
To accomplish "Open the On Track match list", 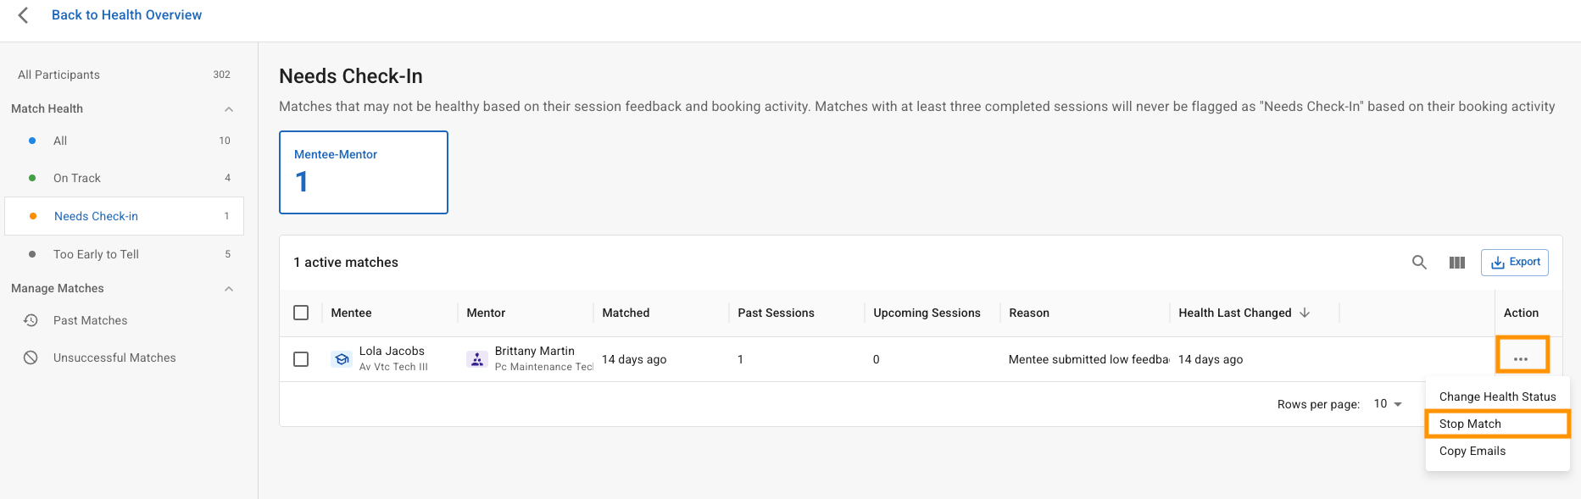I will tap(77, 178).
